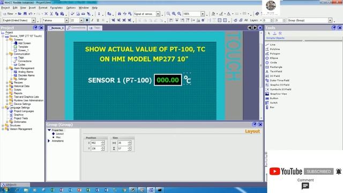Open the Options menu
Viewport: 343px width, 193px height.
(71, 8)
